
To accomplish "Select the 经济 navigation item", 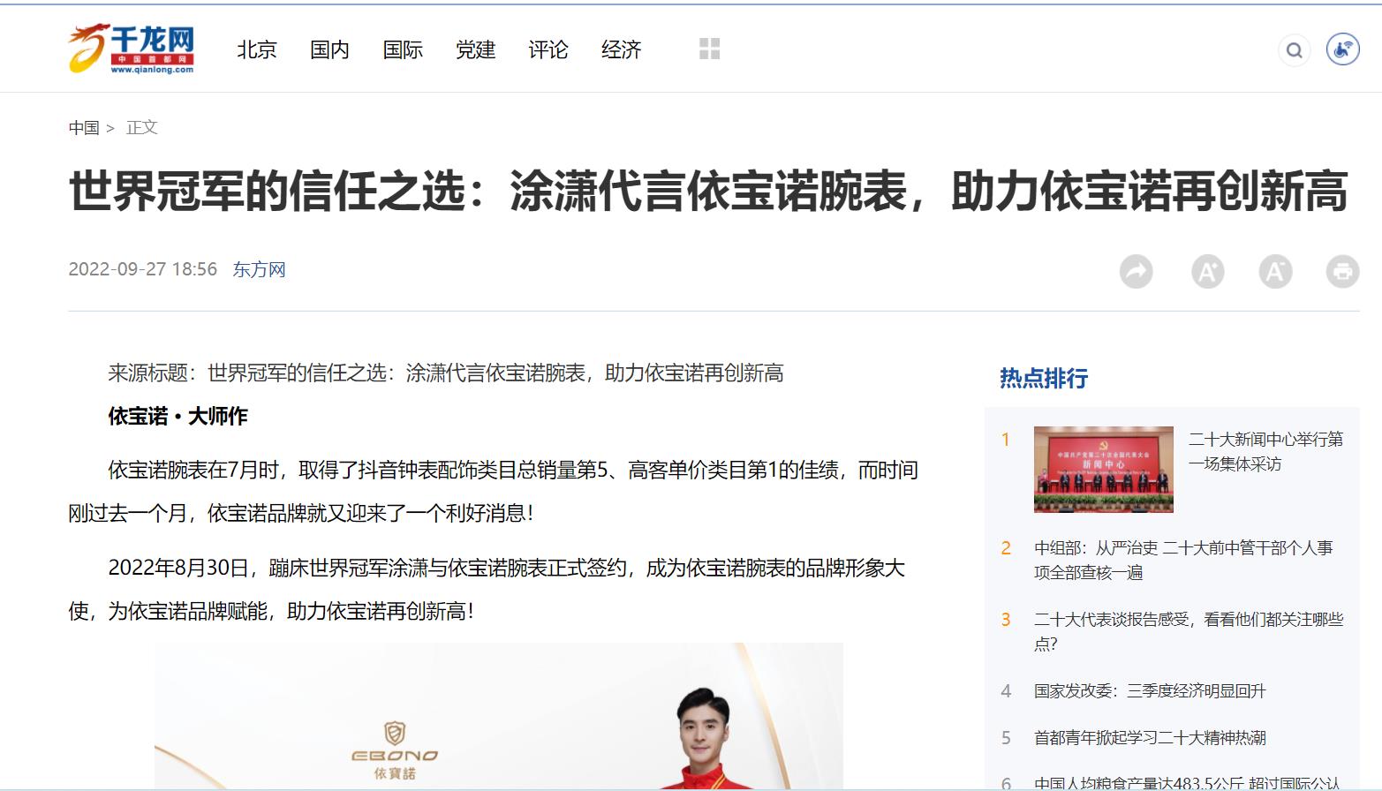I will point(621,49).
